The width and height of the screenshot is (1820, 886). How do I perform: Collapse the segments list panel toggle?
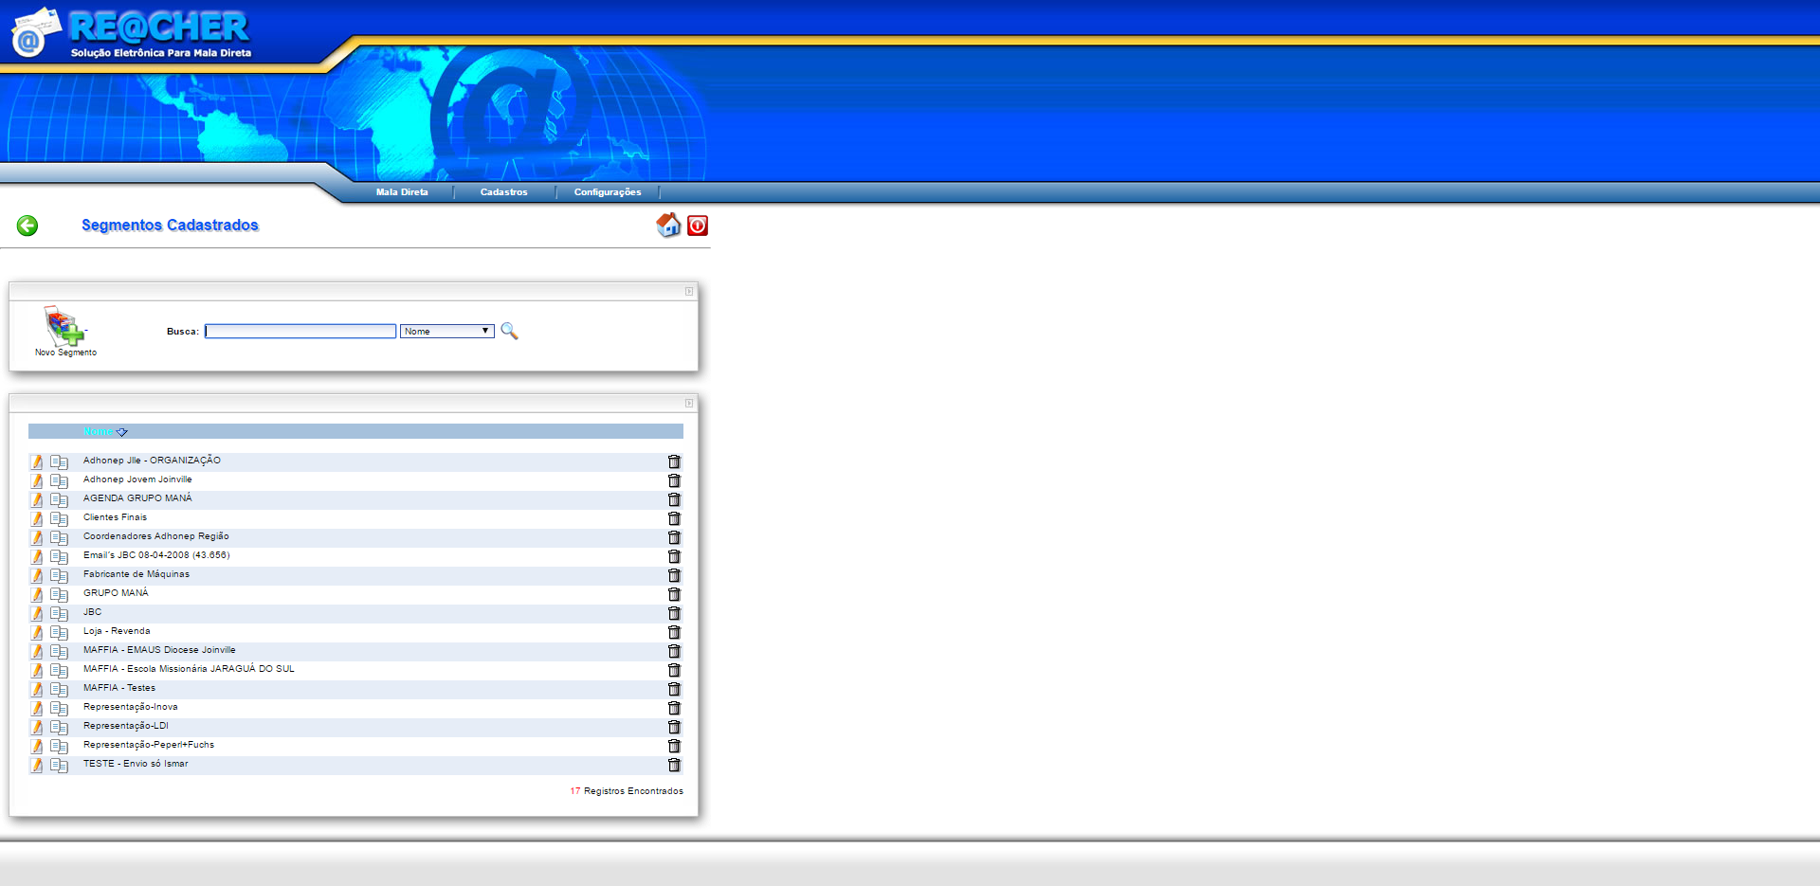click(x=689, y=404)
